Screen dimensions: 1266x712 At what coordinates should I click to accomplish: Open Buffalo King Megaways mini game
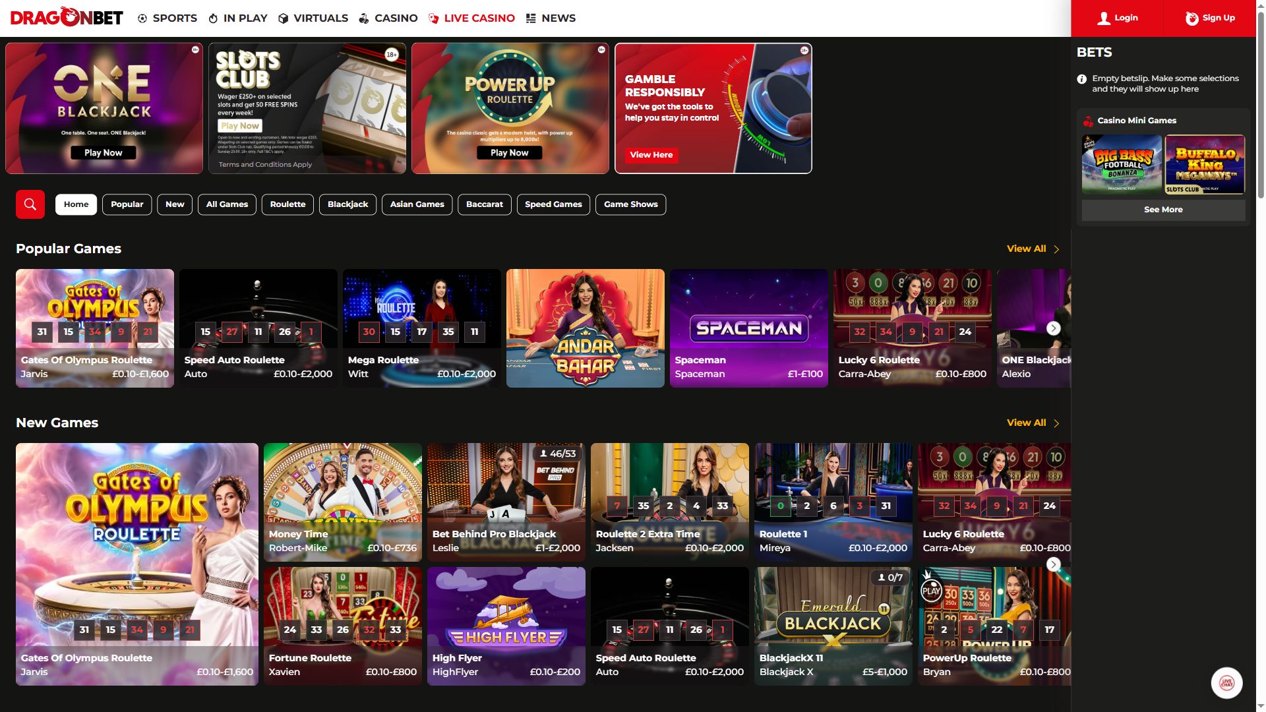click(1205, 164)
